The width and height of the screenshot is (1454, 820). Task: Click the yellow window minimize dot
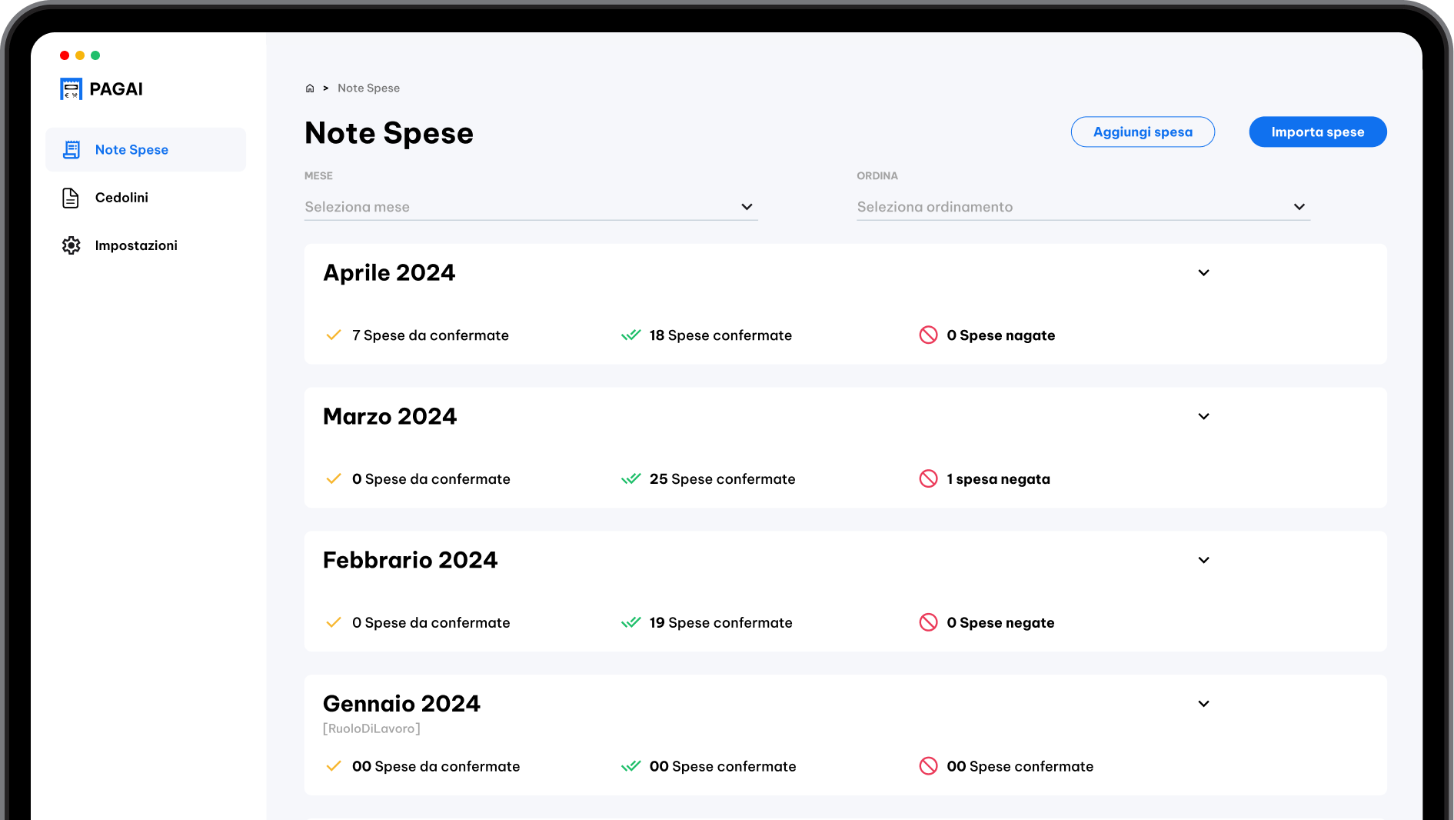point(80,55)
